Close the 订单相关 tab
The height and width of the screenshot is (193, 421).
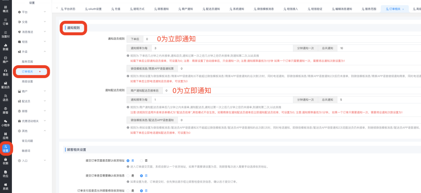tap(402, 9)
